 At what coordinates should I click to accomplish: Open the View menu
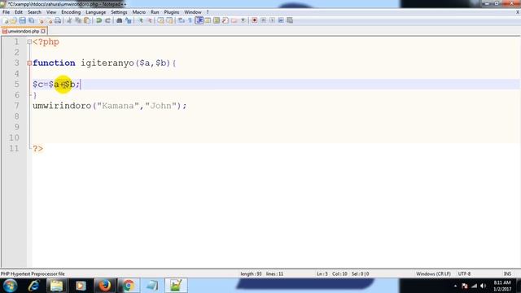pyautogui.click(x=51, y=12)
